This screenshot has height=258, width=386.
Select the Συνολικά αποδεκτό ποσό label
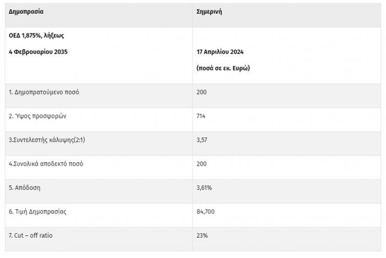pos(46,164)
